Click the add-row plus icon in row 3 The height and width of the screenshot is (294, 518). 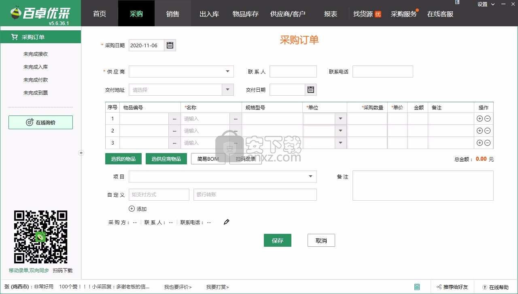coord(480,143)
